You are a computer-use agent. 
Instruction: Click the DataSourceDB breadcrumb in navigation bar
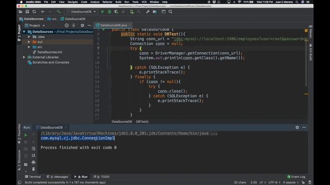(73, 19)
